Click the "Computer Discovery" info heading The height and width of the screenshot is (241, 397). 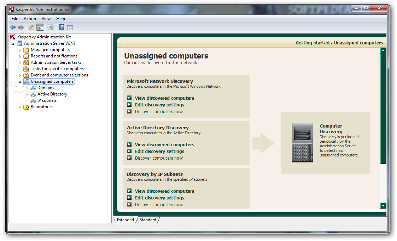coord(331,129)
